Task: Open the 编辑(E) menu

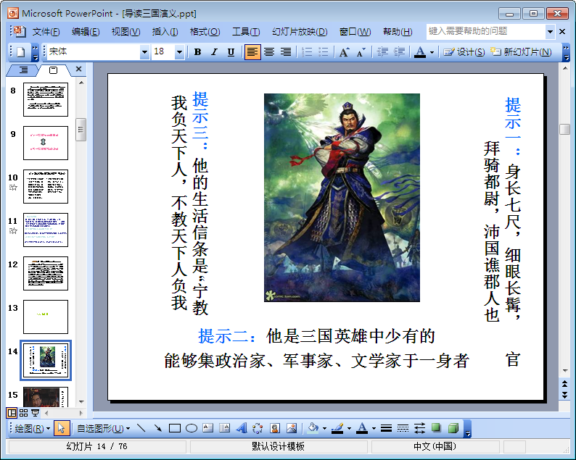Action: click(x=85, y=32)
